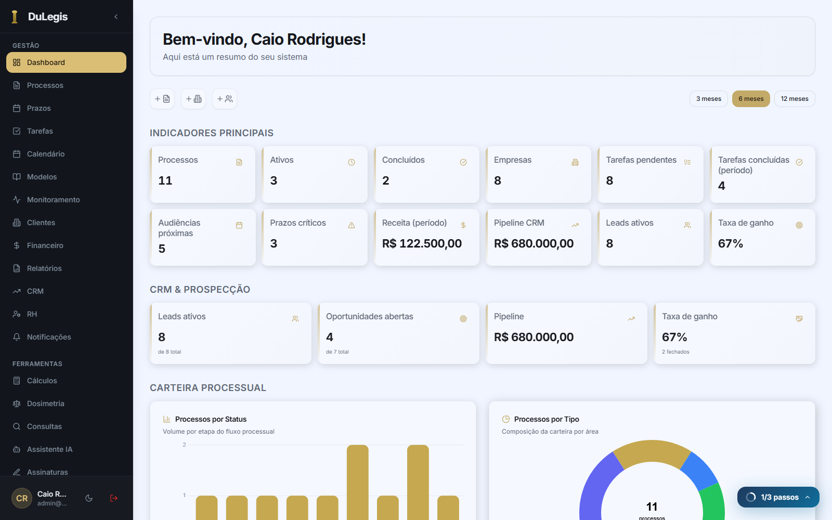Open the Tarefas pendentes indicator card
The height and width of the screenshot is (520, 832).
click(x=651, y=174)
